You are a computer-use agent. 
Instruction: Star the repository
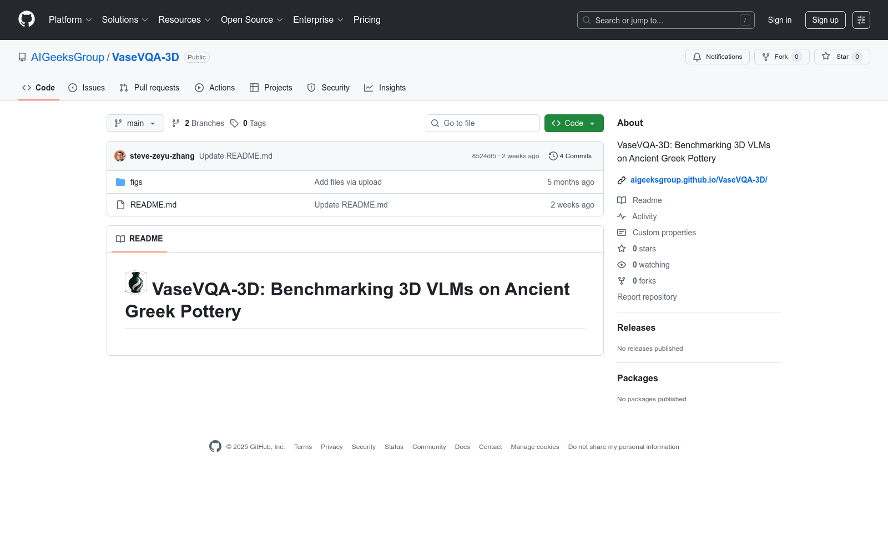click(x=841, y=57)
